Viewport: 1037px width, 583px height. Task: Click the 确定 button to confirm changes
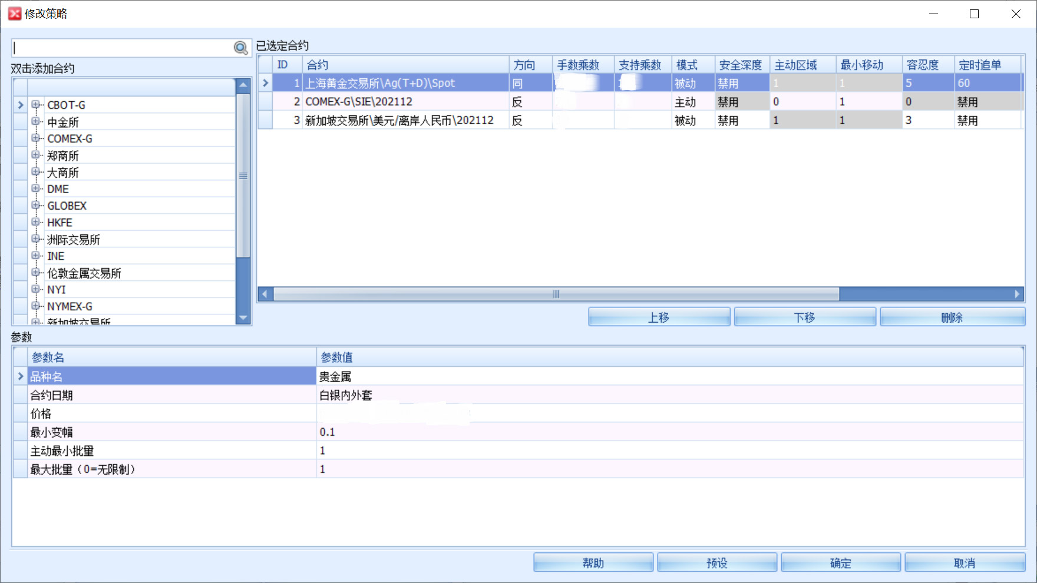(x=841, y=562)
